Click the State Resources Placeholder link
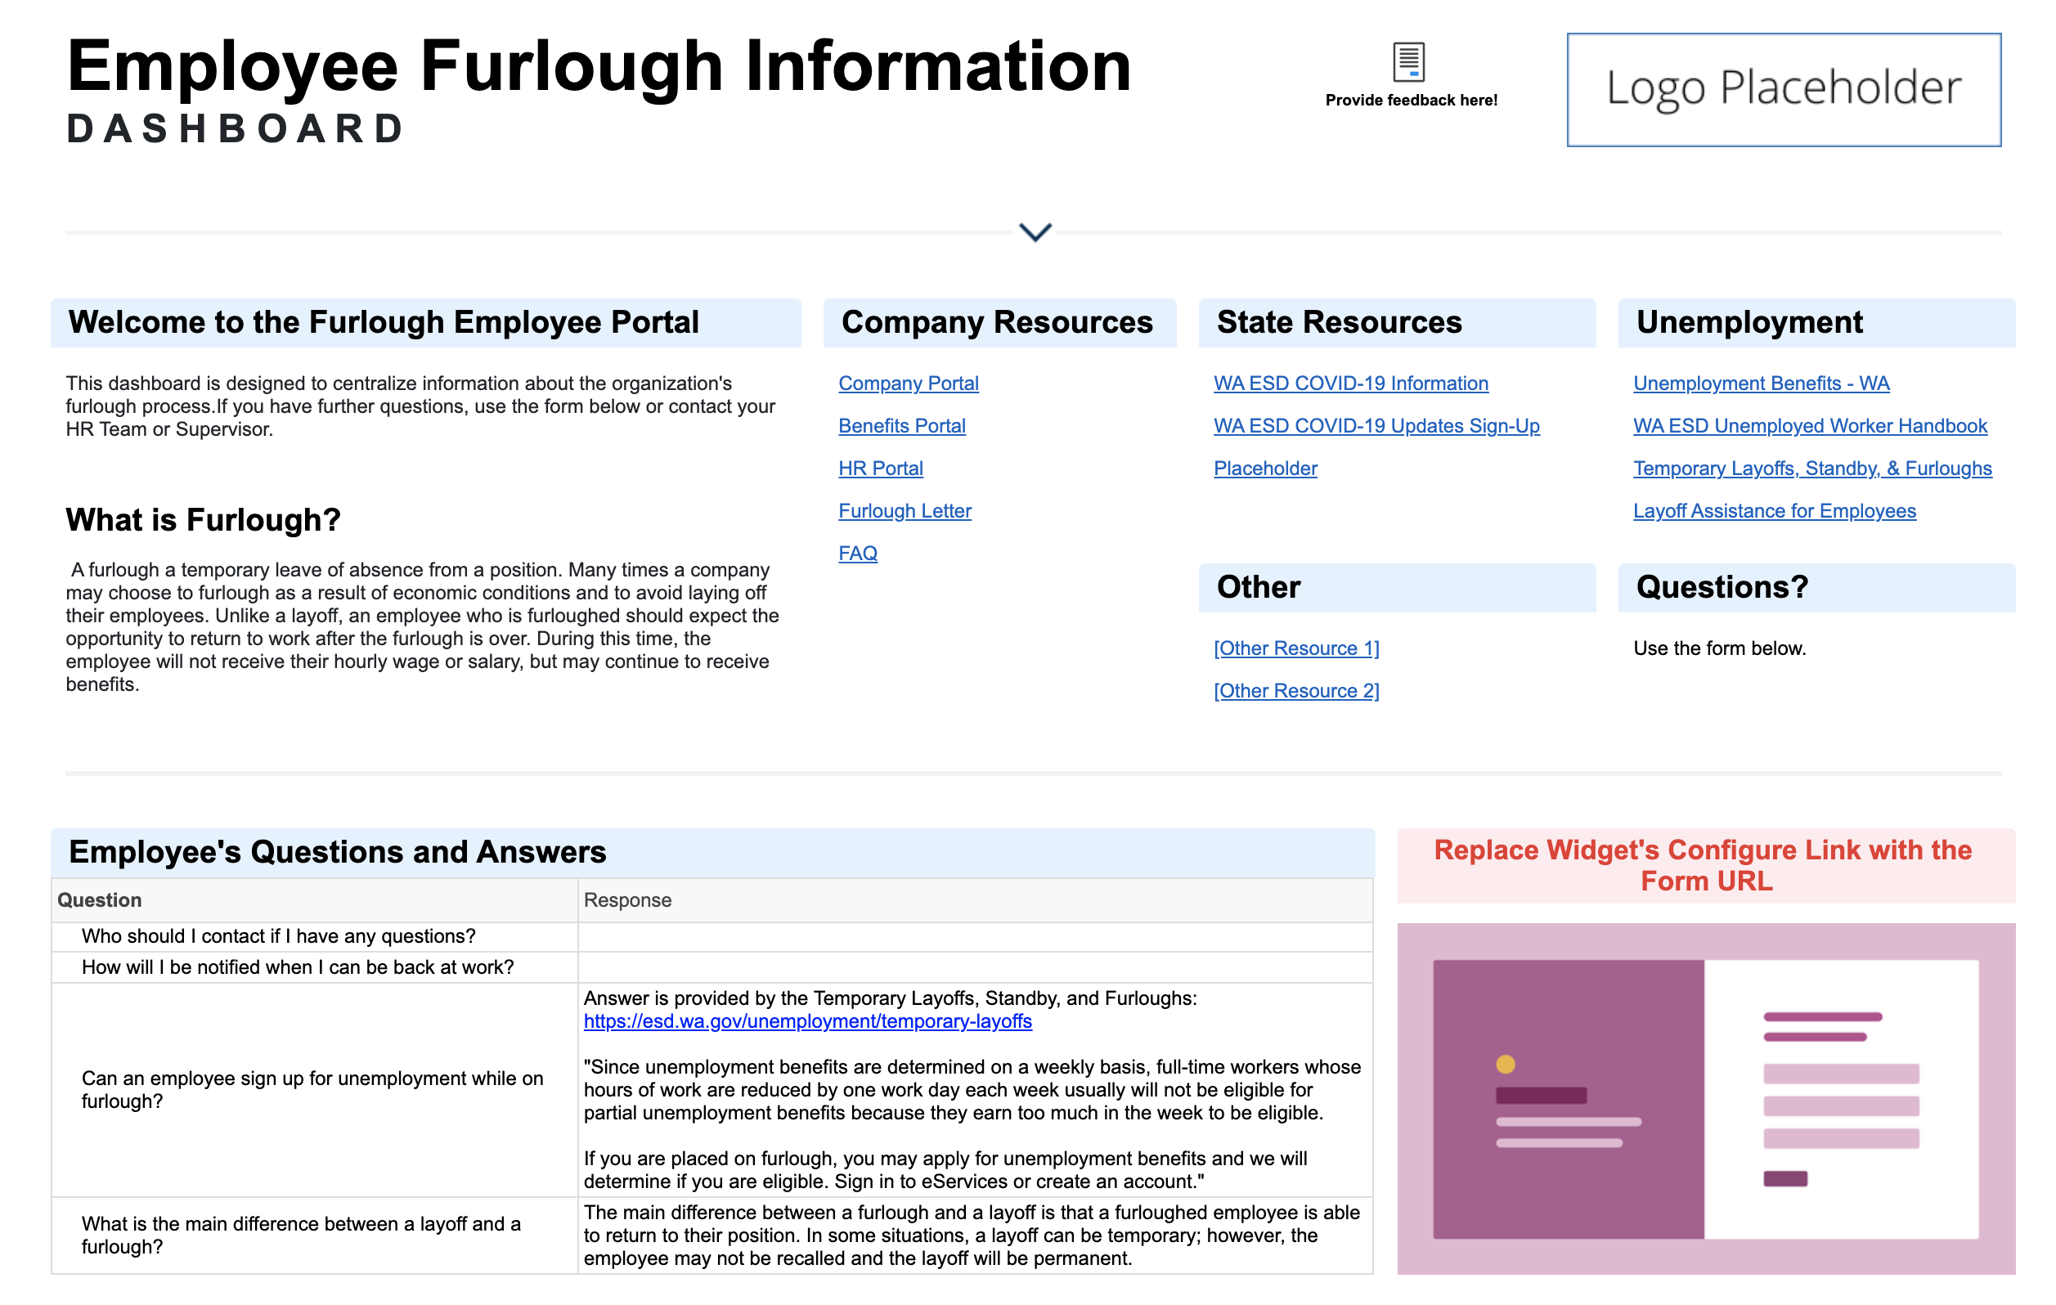Viewport: 2056px width, 1305px height. (x=1265, y=469)
